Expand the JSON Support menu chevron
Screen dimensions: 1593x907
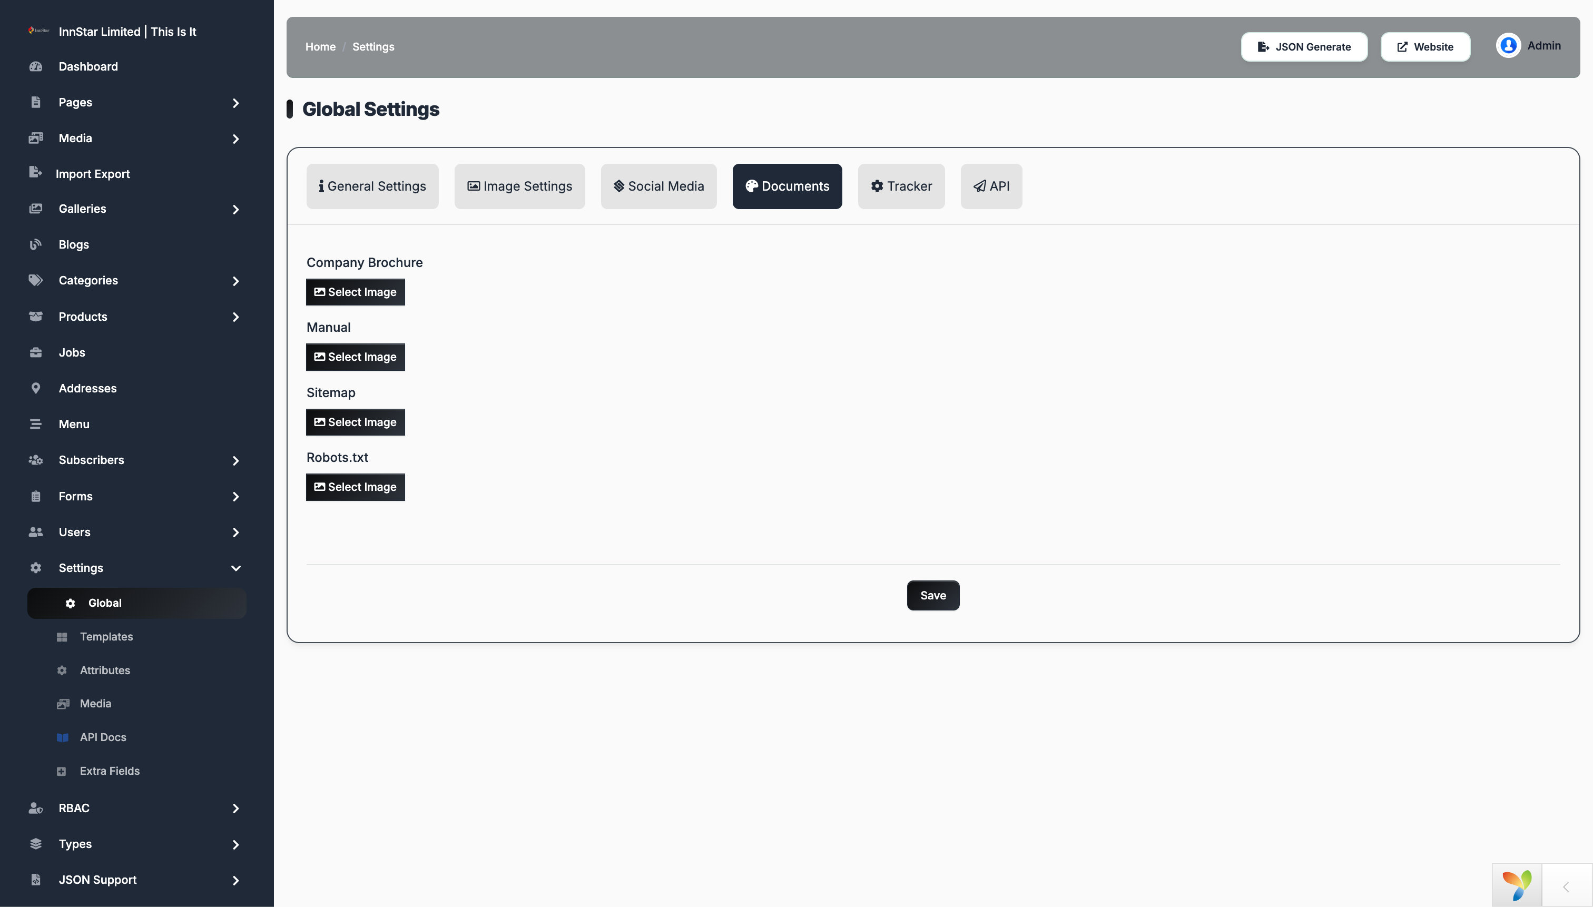(235, 880)
